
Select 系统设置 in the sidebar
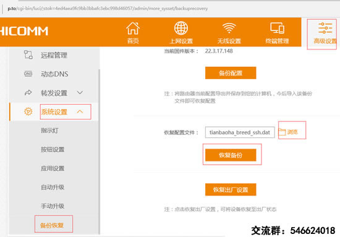click(x=54, y=112)
